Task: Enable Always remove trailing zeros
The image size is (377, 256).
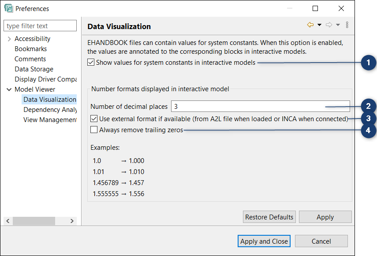Action: [x=95, y=129]
